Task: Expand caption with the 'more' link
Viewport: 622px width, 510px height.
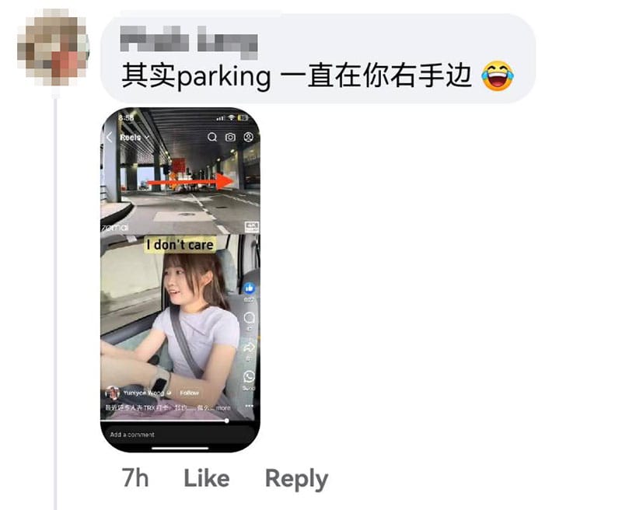Action: 223,407
